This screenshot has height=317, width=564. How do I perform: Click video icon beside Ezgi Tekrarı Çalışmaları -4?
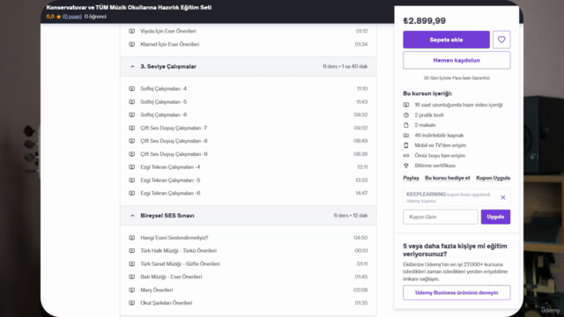coord(132,167)
